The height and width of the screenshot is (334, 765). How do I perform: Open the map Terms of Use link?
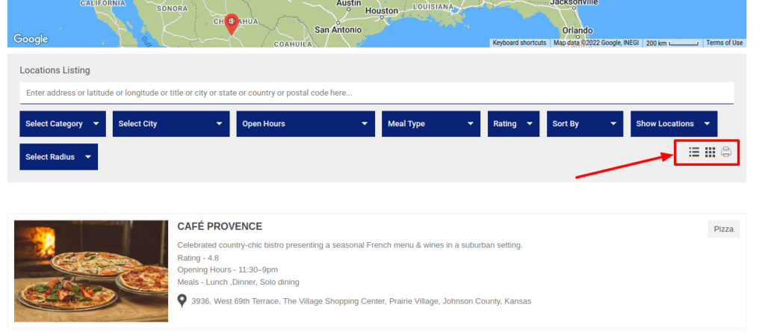[724, 43]
